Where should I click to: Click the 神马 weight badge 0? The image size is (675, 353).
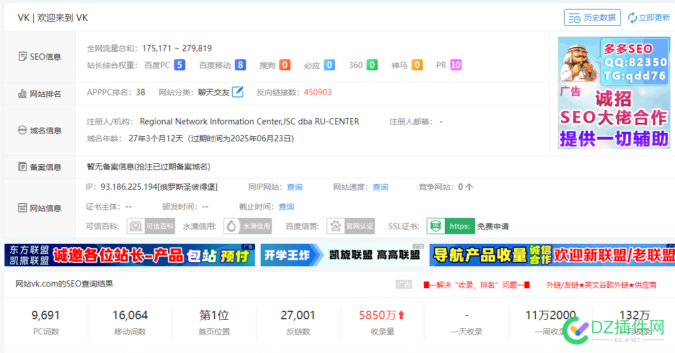(x=417, y=65)
